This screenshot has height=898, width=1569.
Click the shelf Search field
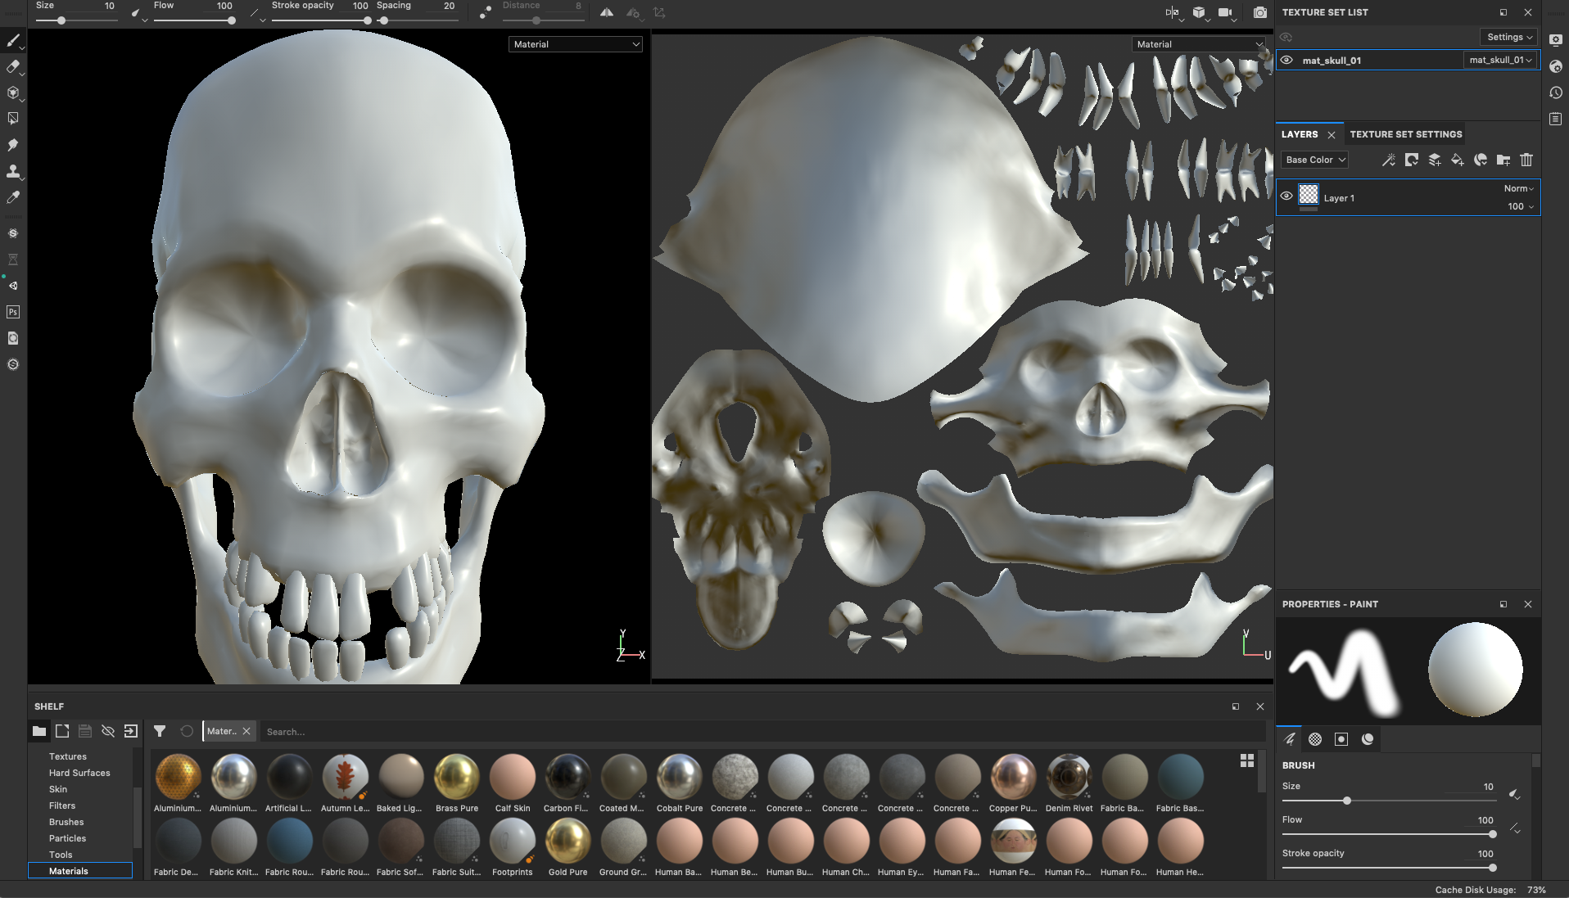[x=762, y=732]
